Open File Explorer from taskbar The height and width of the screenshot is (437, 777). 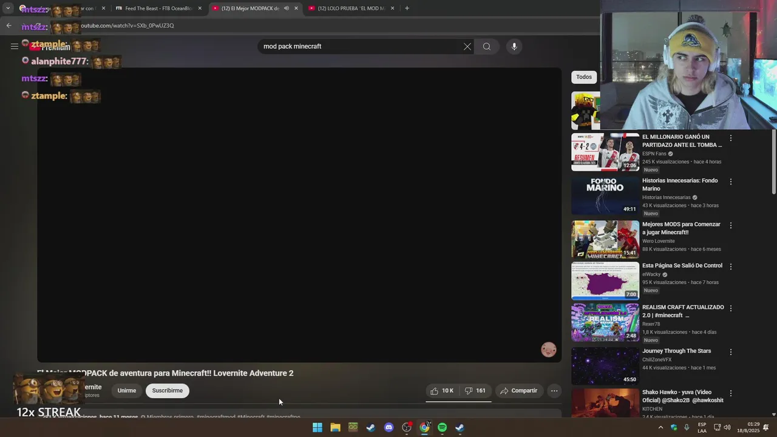point(335,427)
